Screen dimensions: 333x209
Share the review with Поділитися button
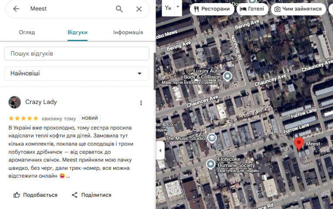pyautogui.click(x=91, y=195)
